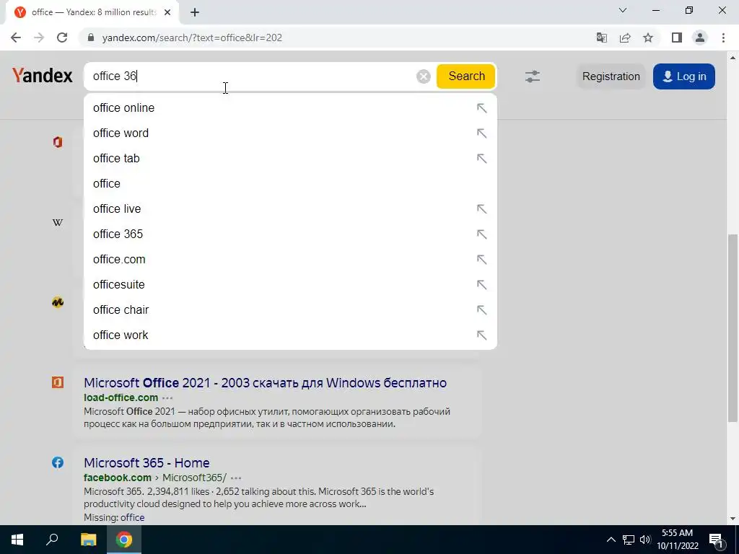Screen dimensions: 739x554
Task: Click the Yandex logo
Action: pyautogui.click(x=43, y=75)
